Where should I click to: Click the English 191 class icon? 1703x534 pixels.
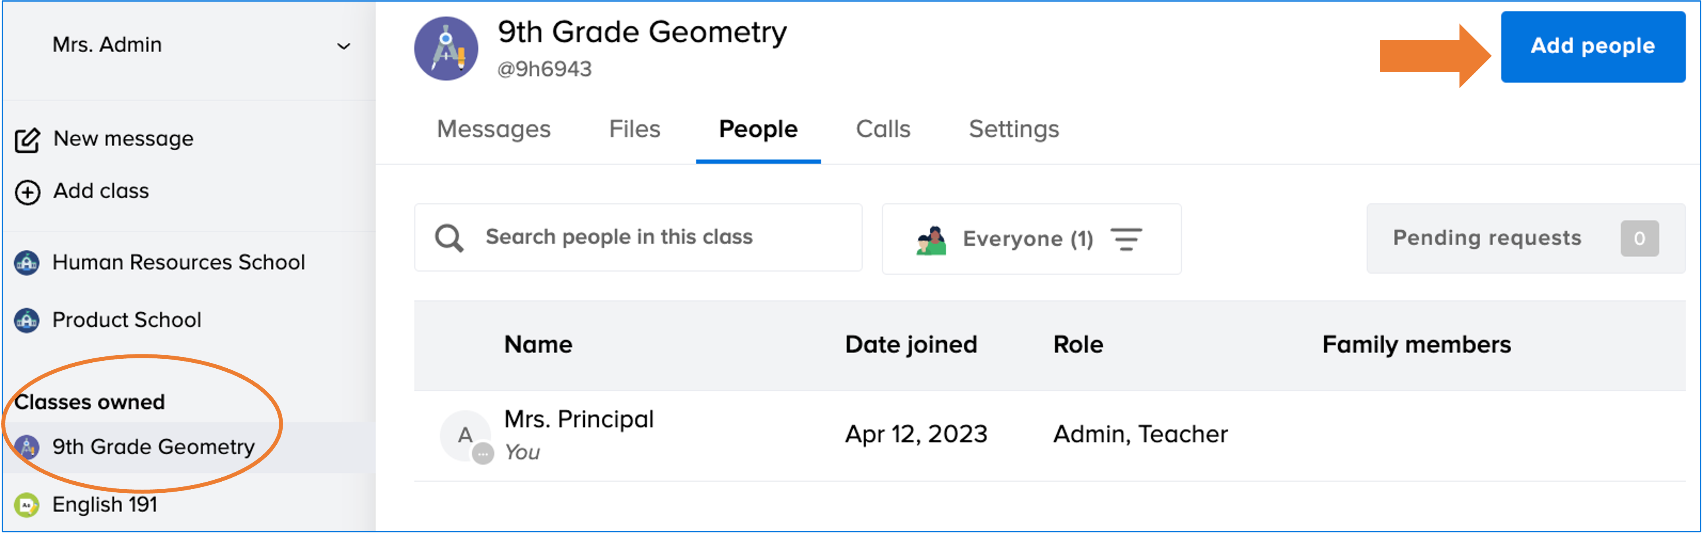27,505
